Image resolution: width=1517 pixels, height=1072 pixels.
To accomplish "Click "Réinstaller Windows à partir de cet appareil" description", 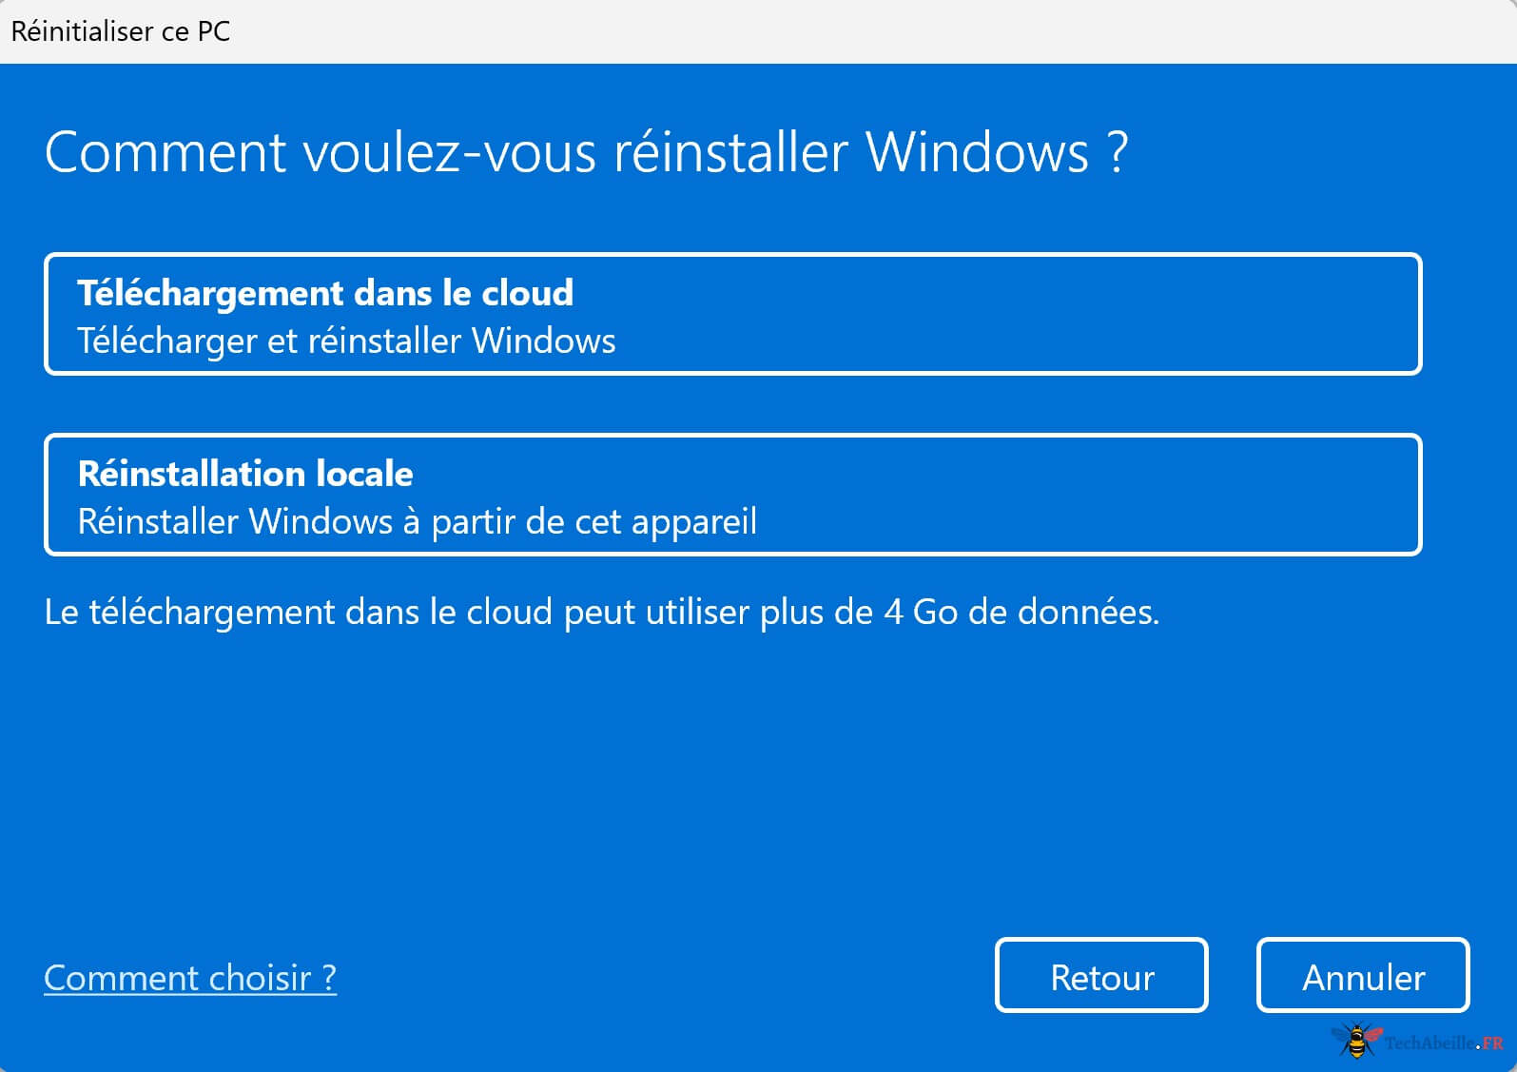I will pyautogui.click(x=417, y=522).
